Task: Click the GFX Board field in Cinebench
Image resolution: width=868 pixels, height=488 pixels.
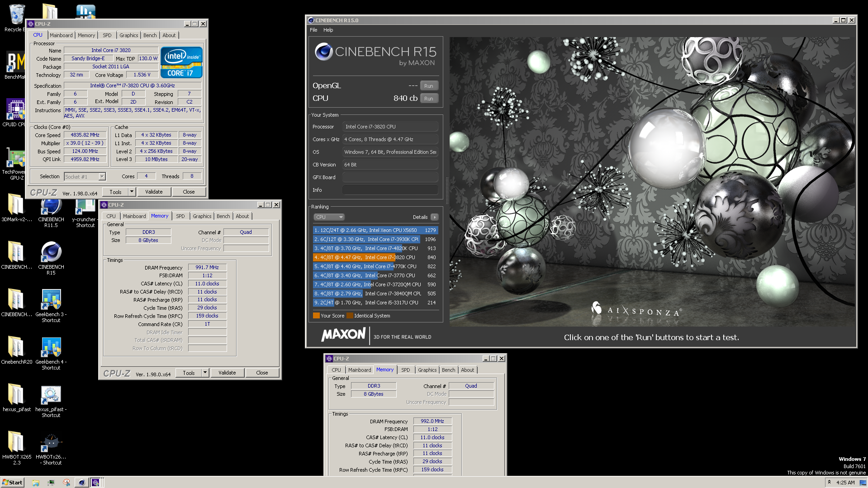Action: coord(390,177)
